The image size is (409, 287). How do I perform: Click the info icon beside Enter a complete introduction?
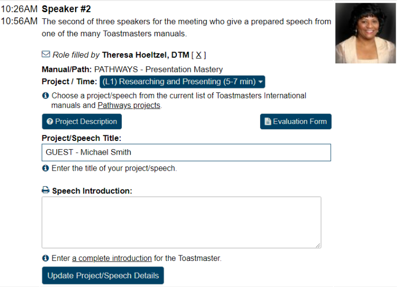(46, 258)
